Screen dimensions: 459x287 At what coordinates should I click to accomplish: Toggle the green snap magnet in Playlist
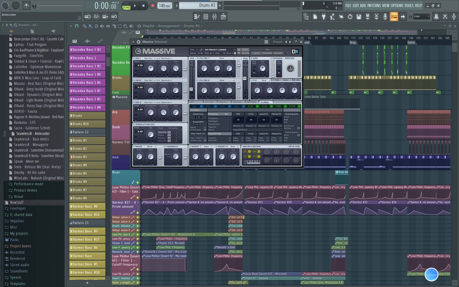(x=76, y=26)
